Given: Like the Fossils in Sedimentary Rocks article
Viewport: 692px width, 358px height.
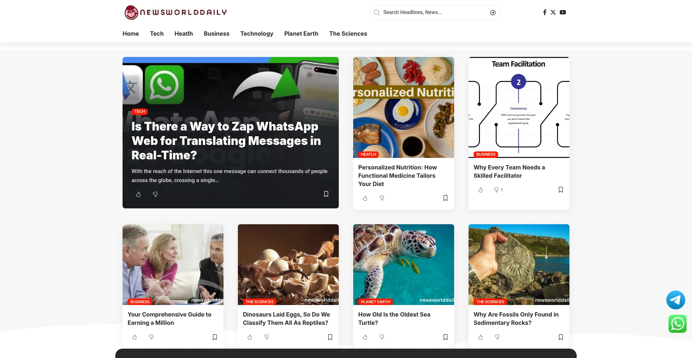Looking at the screenshot, I should (x=480, y=337).
